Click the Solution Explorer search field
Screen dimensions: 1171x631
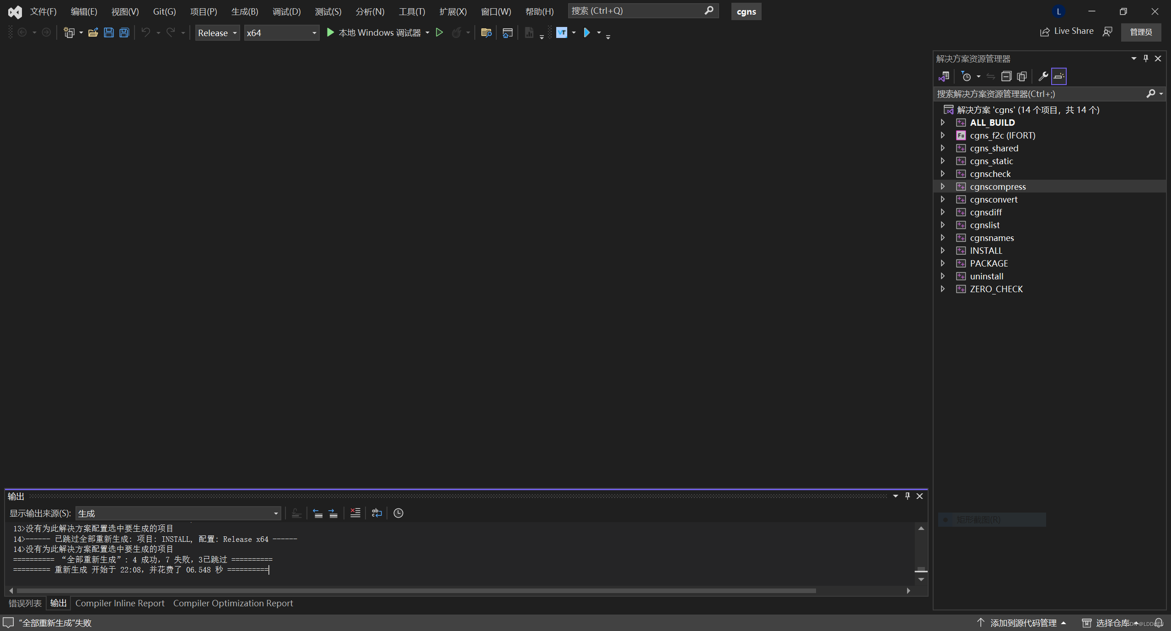click(x=1038, y=94)
